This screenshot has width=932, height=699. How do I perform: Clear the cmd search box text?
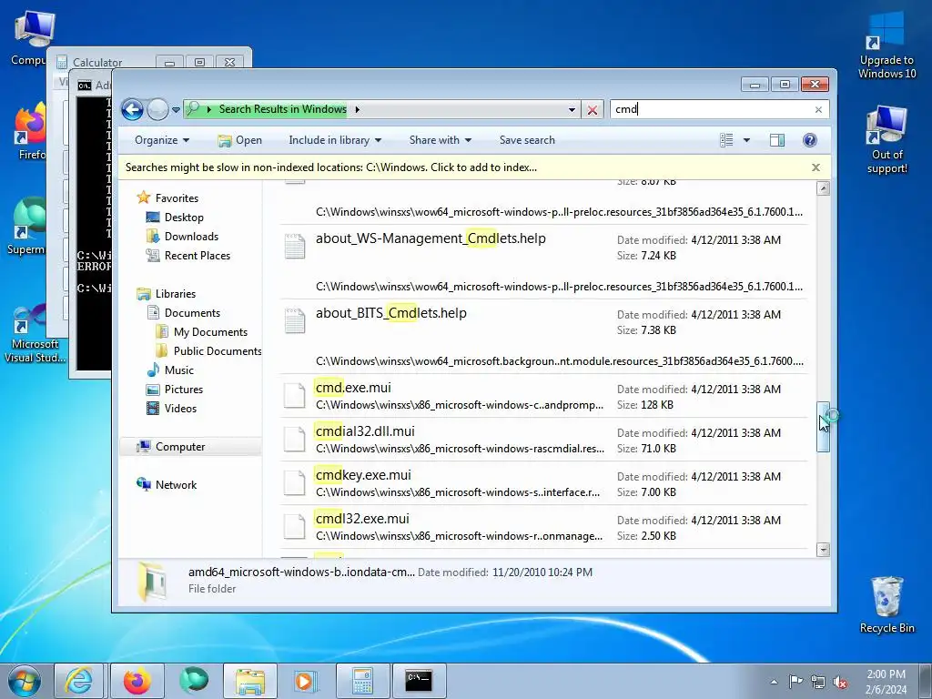click(x=818, y=109)
